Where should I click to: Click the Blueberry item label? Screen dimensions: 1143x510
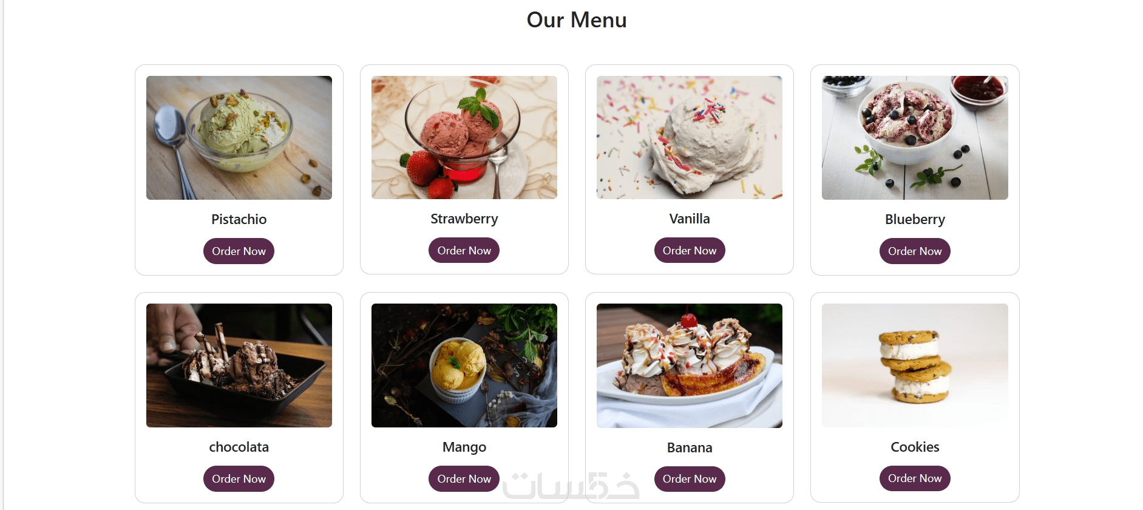(x=915, y=219)
